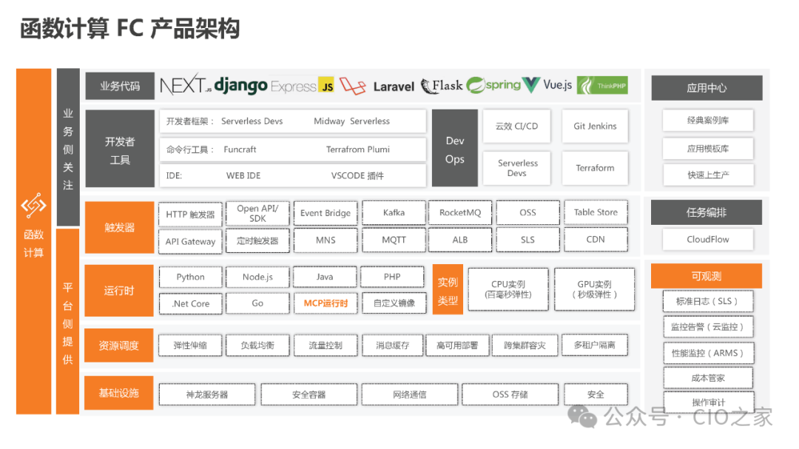Click the Open API/SDK box
Screen dimensions: 799x449
[x=258, y=214]
